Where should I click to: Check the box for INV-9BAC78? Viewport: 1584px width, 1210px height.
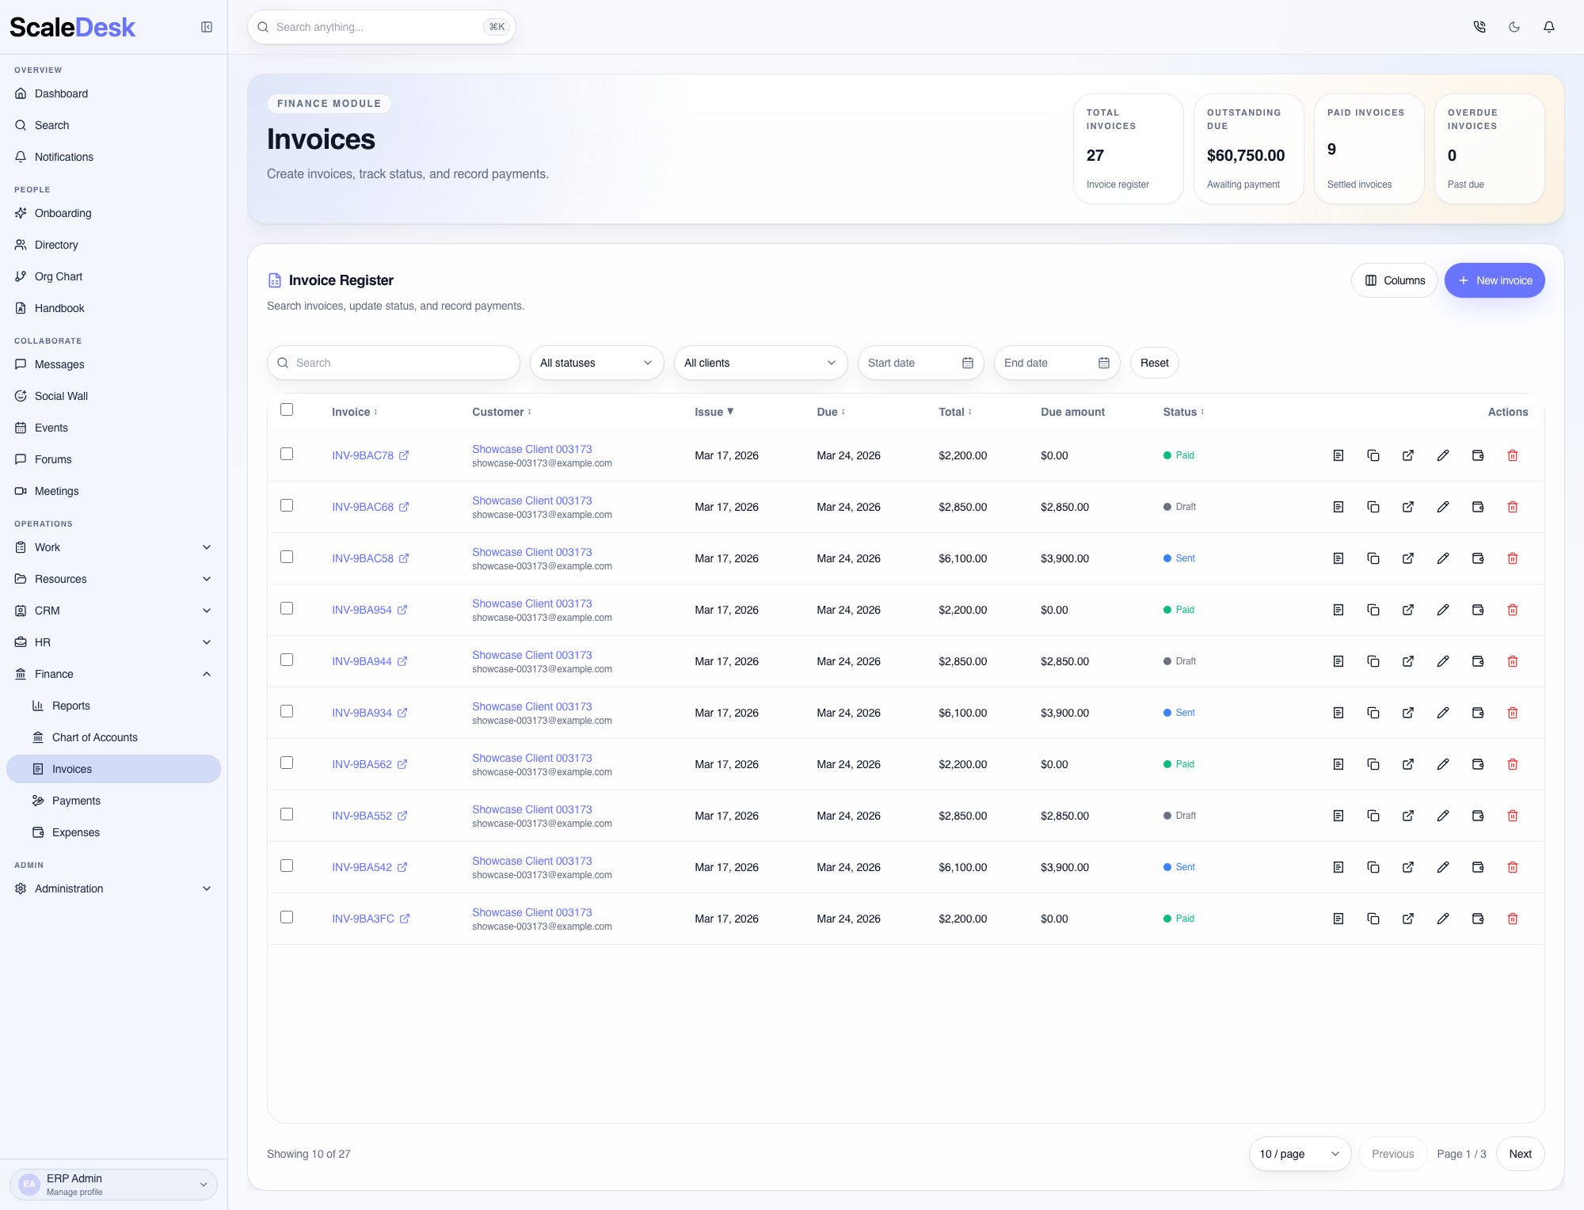coord(287,454)
